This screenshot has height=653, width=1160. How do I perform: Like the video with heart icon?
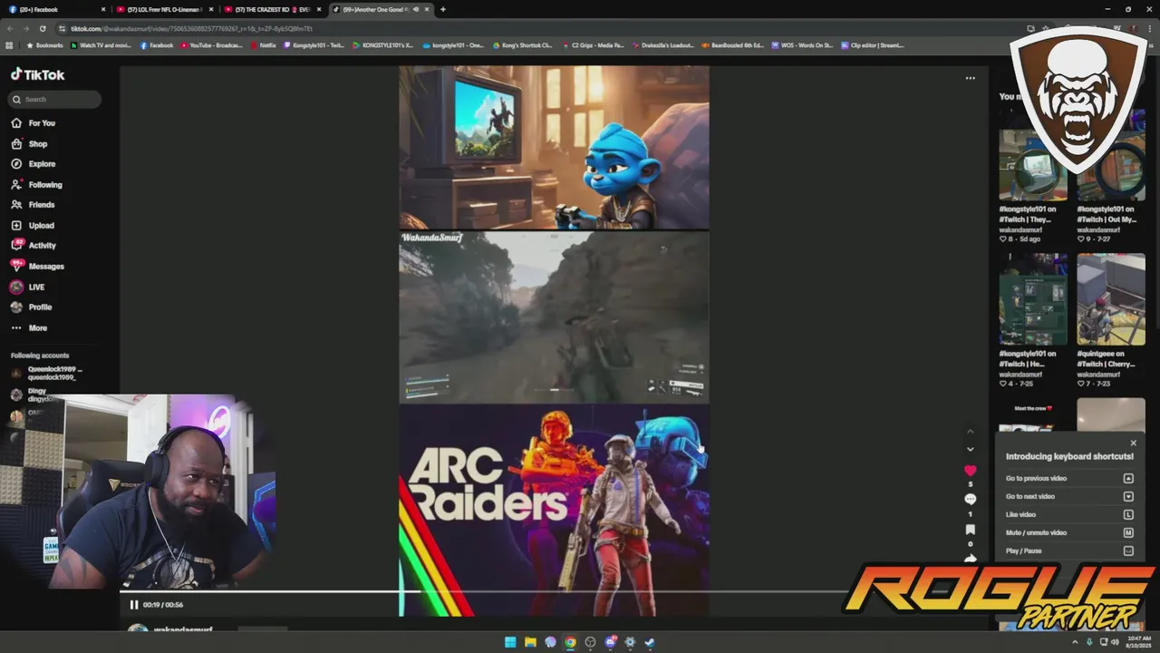(x=971, y=471)
